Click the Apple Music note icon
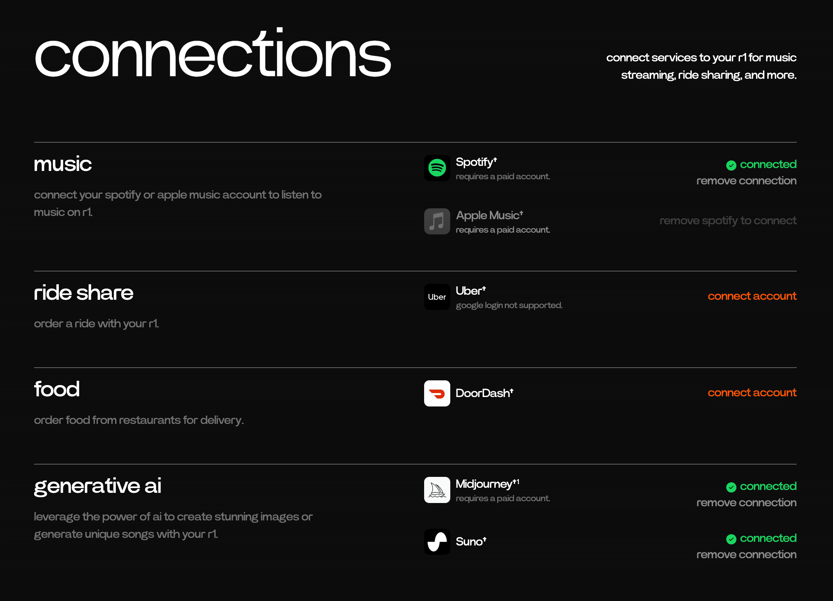The width and height of the screenshot is (833, 601). pyautogui.click(x=437, y=221)
